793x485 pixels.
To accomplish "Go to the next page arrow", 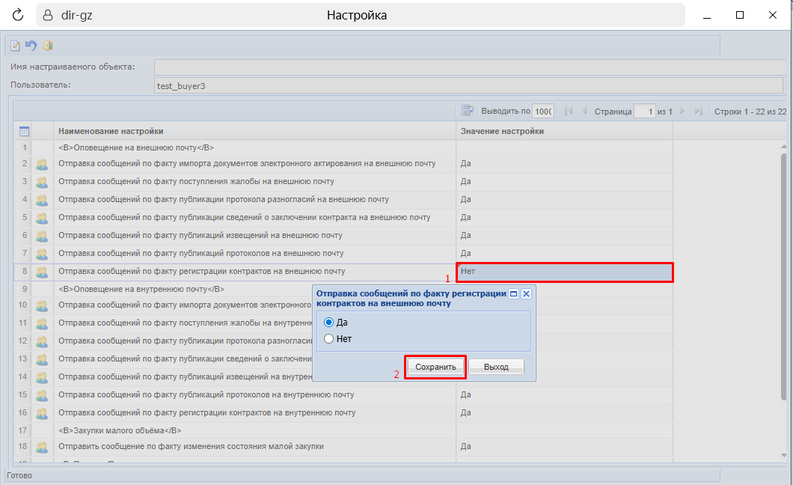I will click(x=682, y=111).
